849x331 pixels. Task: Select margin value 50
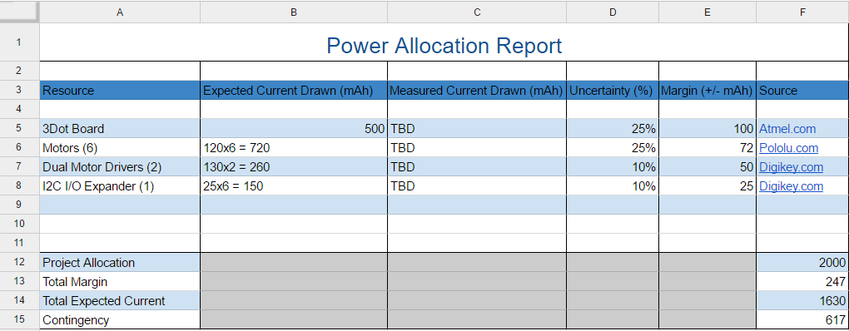tap(707, 167)
